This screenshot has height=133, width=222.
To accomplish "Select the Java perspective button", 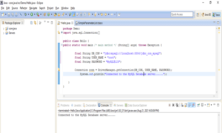I will point(216,15).
